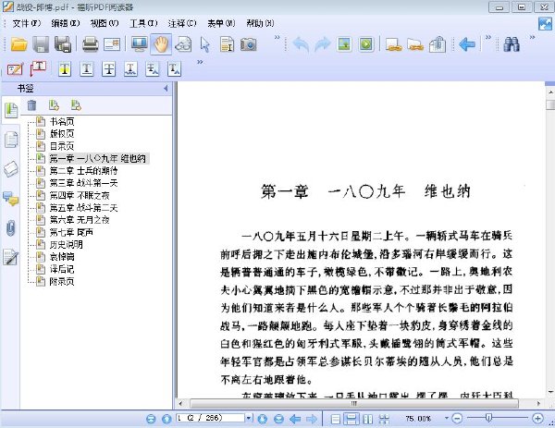Viewport: 555px width, 428px height.
Task: Select the Callout text box tool
Action: click(38, 68)
